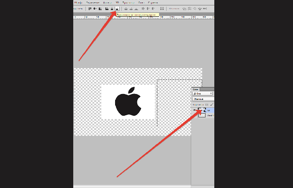Click the Distribute vertical centers icon

click(x=131, y=9)
